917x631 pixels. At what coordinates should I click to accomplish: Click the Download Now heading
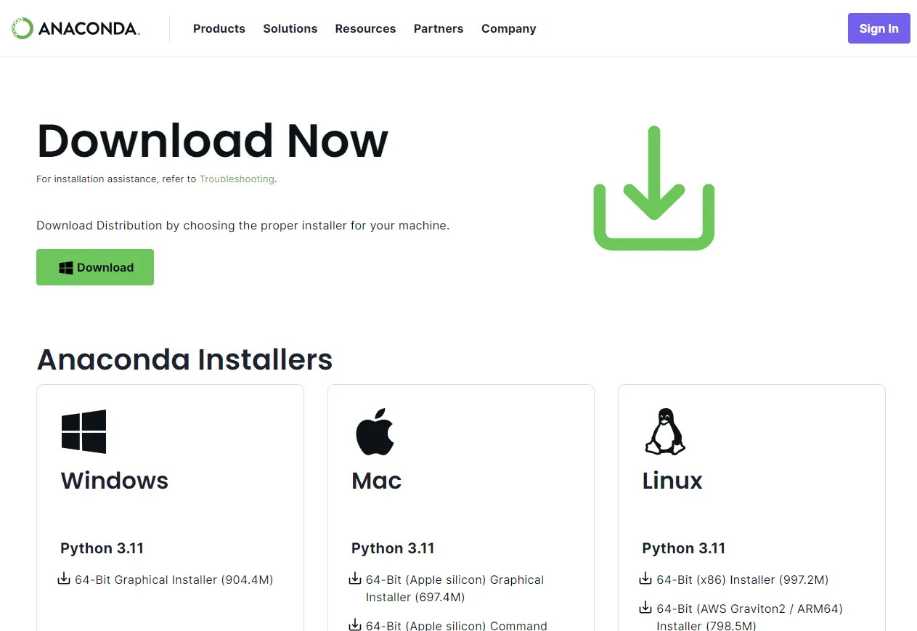213,140
